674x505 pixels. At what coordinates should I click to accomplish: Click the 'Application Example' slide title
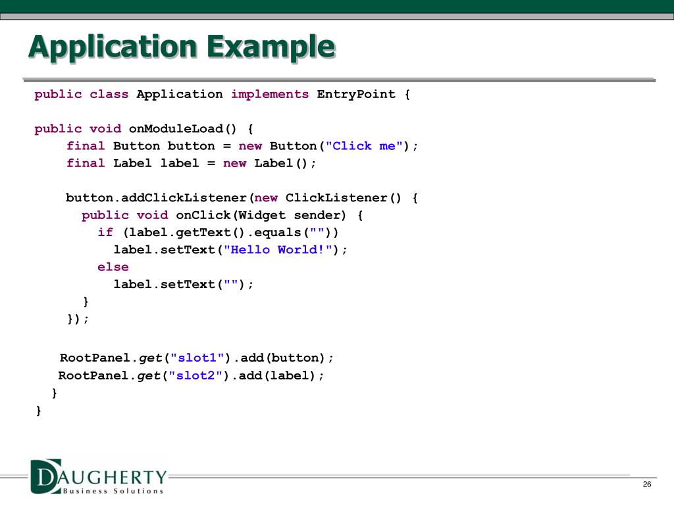[182, 47]
